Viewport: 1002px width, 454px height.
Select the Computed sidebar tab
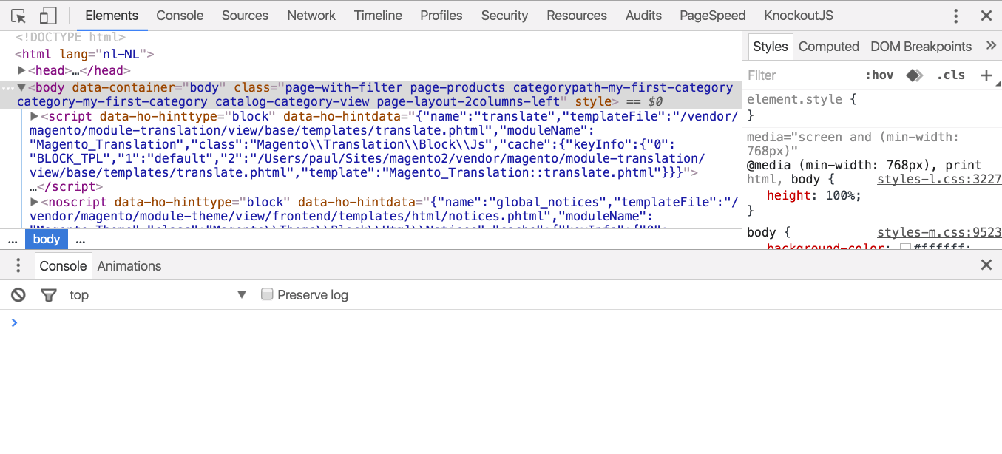pyautogui.click(x=828, y=47)
